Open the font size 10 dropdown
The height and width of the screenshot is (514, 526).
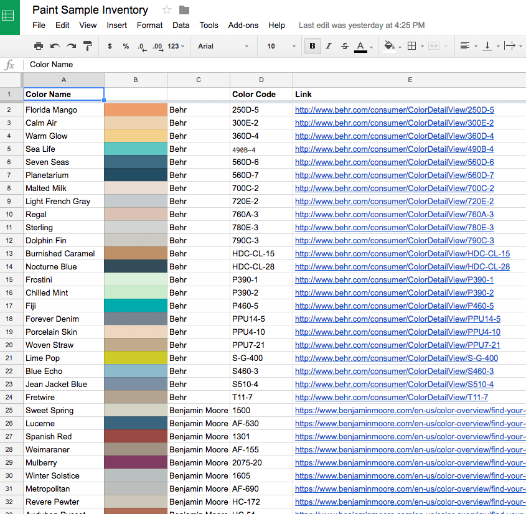point(281,46)
